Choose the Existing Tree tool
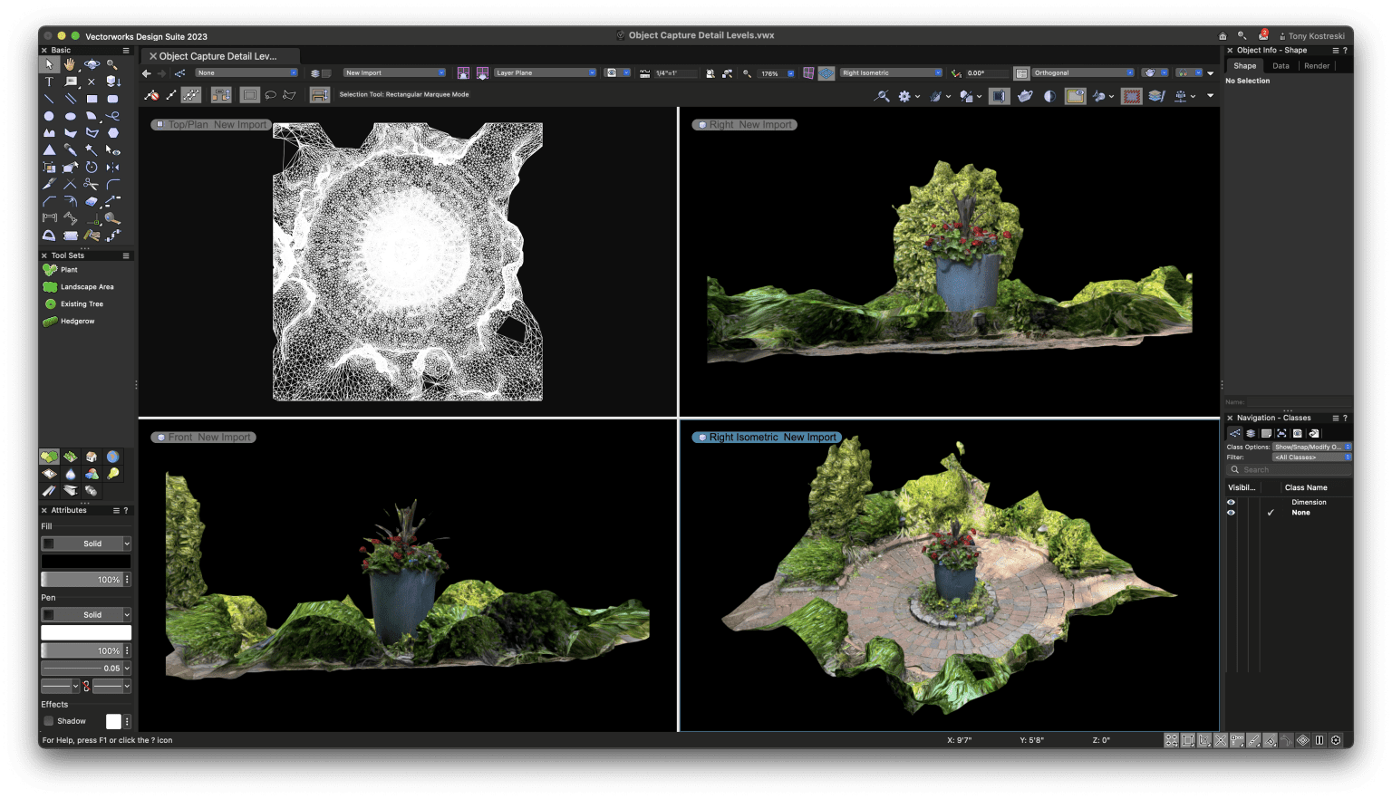 pos(82,304)
